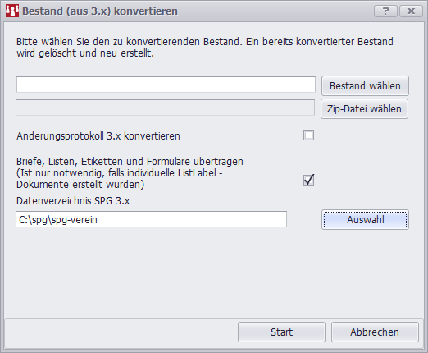Image resolution: width=428 pixels, height=353 pixels.
Task: Click the Datenverzeichnis SPG 3.x label
Action: click(x=73, y=201)
